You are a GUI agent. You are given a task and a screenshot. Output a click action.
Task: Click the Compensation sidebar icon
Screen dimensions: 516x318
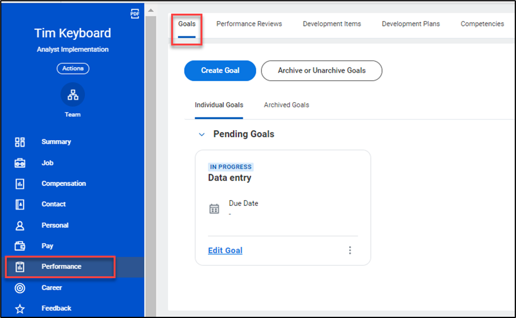coord(20,184)
